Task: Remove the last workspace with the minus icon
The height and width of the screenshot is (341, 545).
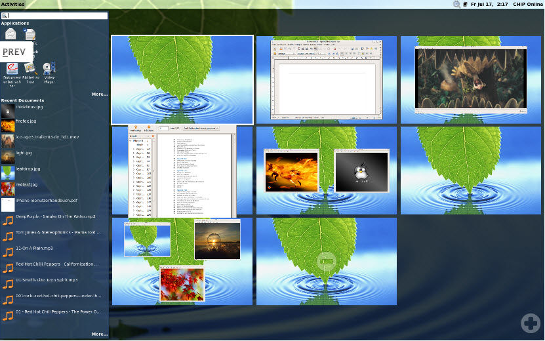Action: click(x=327, y=261)
